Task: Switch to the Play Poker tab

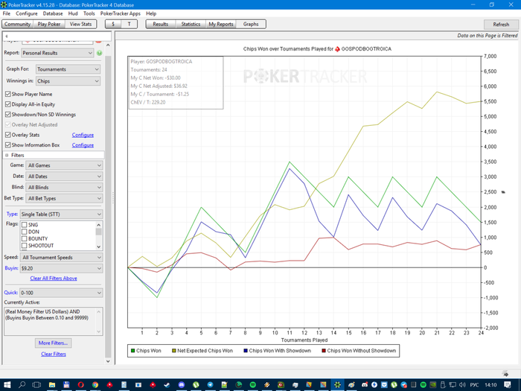Action: coord(49,25)
